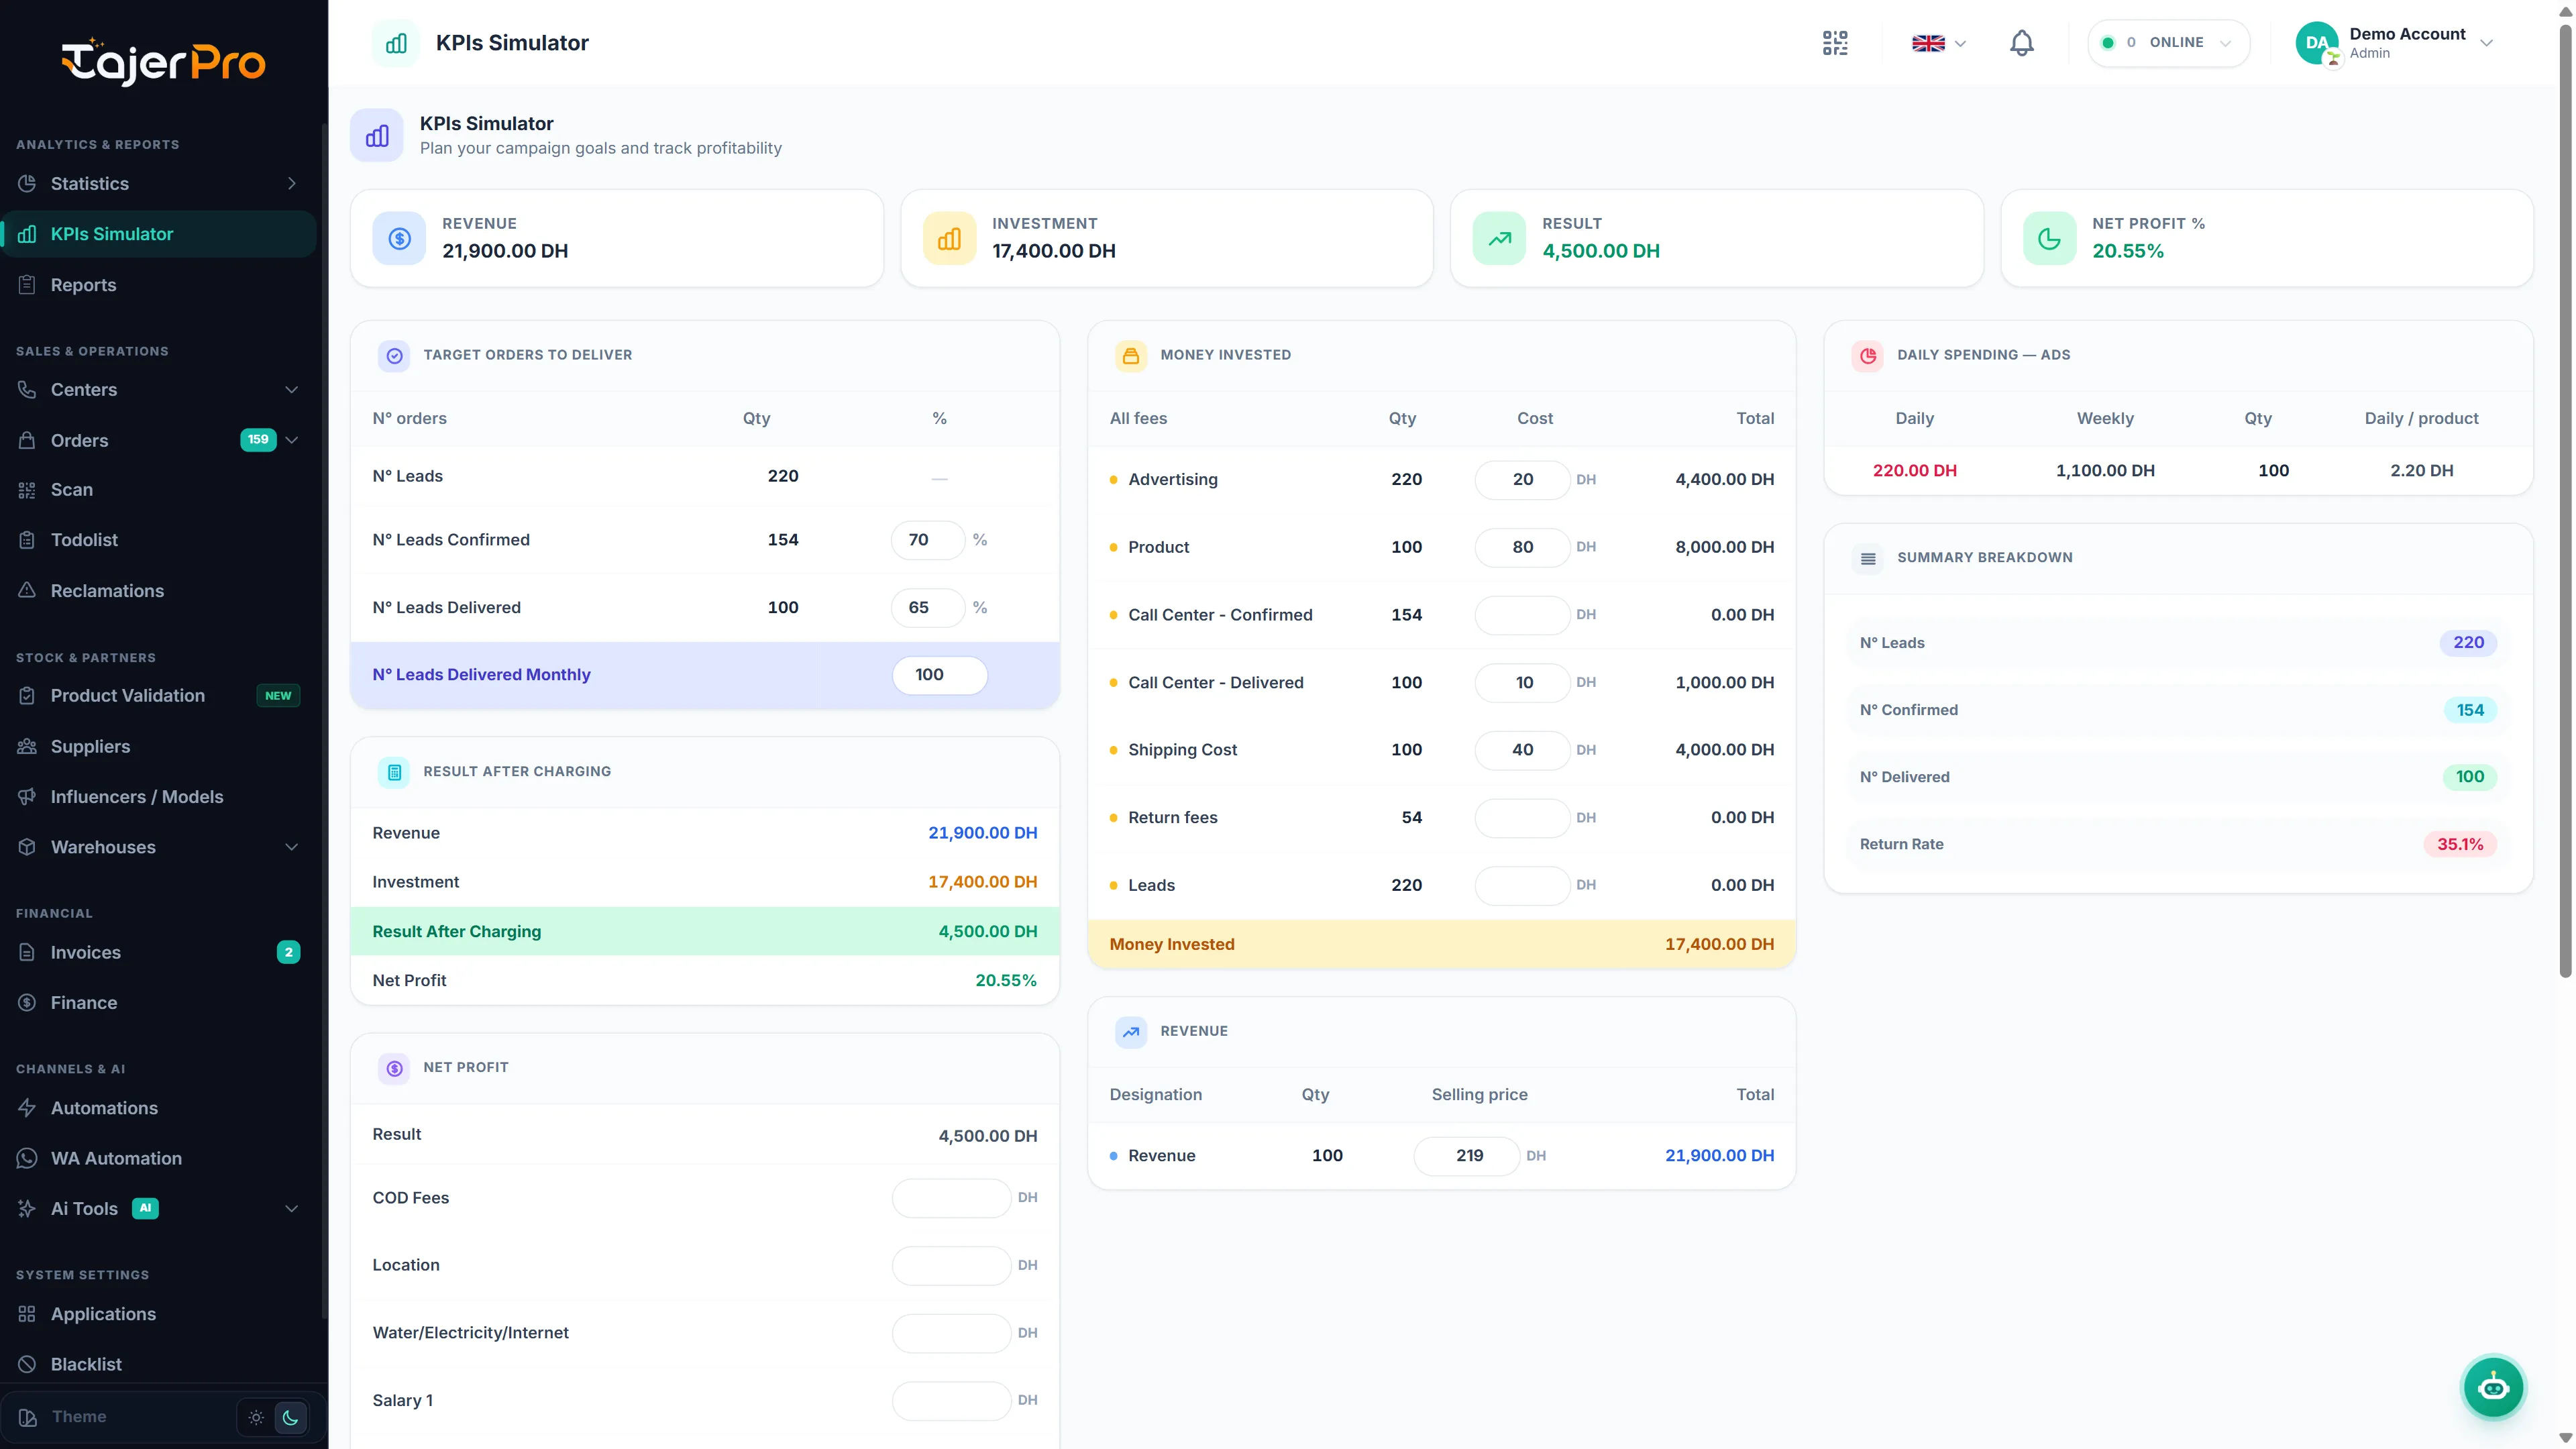Expand the Statistics submenu
This screenshot has height=1449, width=2576.
[291, 184]
